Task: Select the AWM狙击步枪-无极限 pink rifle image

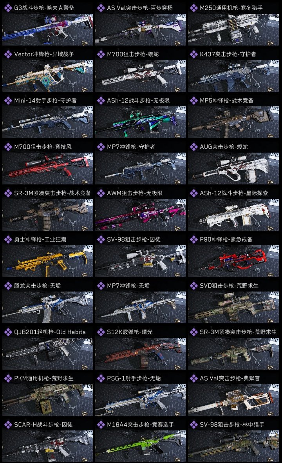Action: [x=141, y=215]
